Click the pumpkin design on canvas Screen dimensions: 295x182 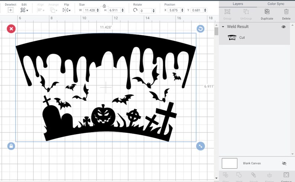(103, 115)
